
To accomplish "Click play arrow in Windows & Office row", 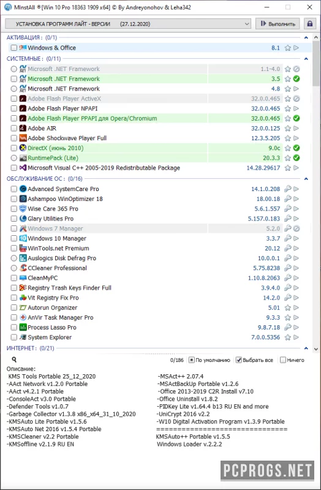I will pos(296,48).
